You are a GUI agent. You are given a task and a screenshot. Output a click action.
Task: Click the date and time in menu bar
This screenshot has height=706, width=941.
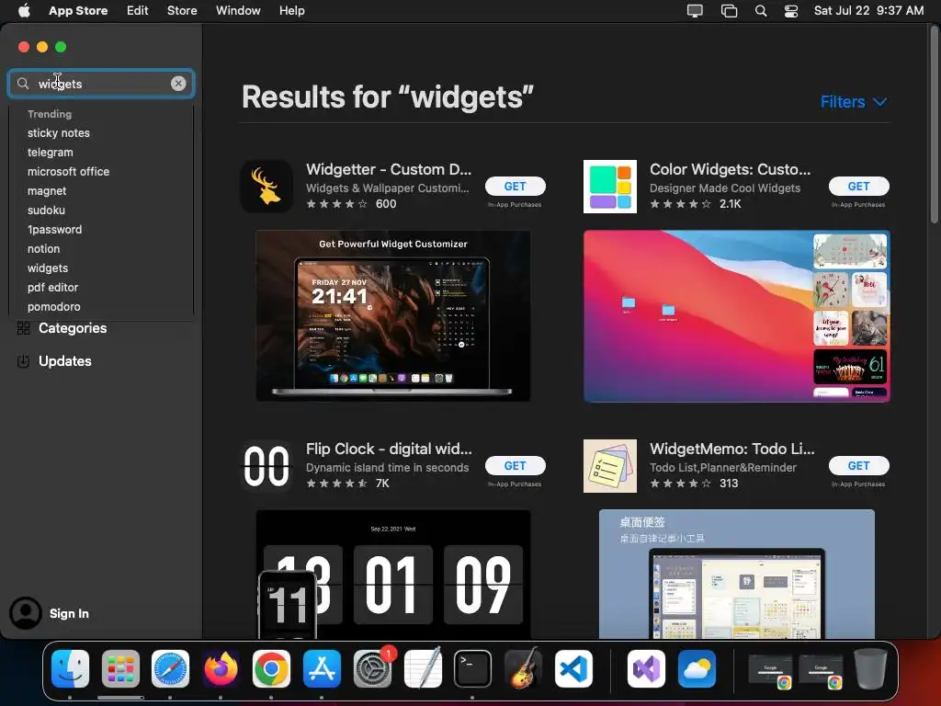pos(868,11)
